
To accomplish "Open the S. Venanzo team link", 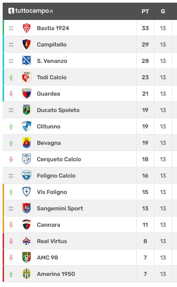I will (52, 61).
